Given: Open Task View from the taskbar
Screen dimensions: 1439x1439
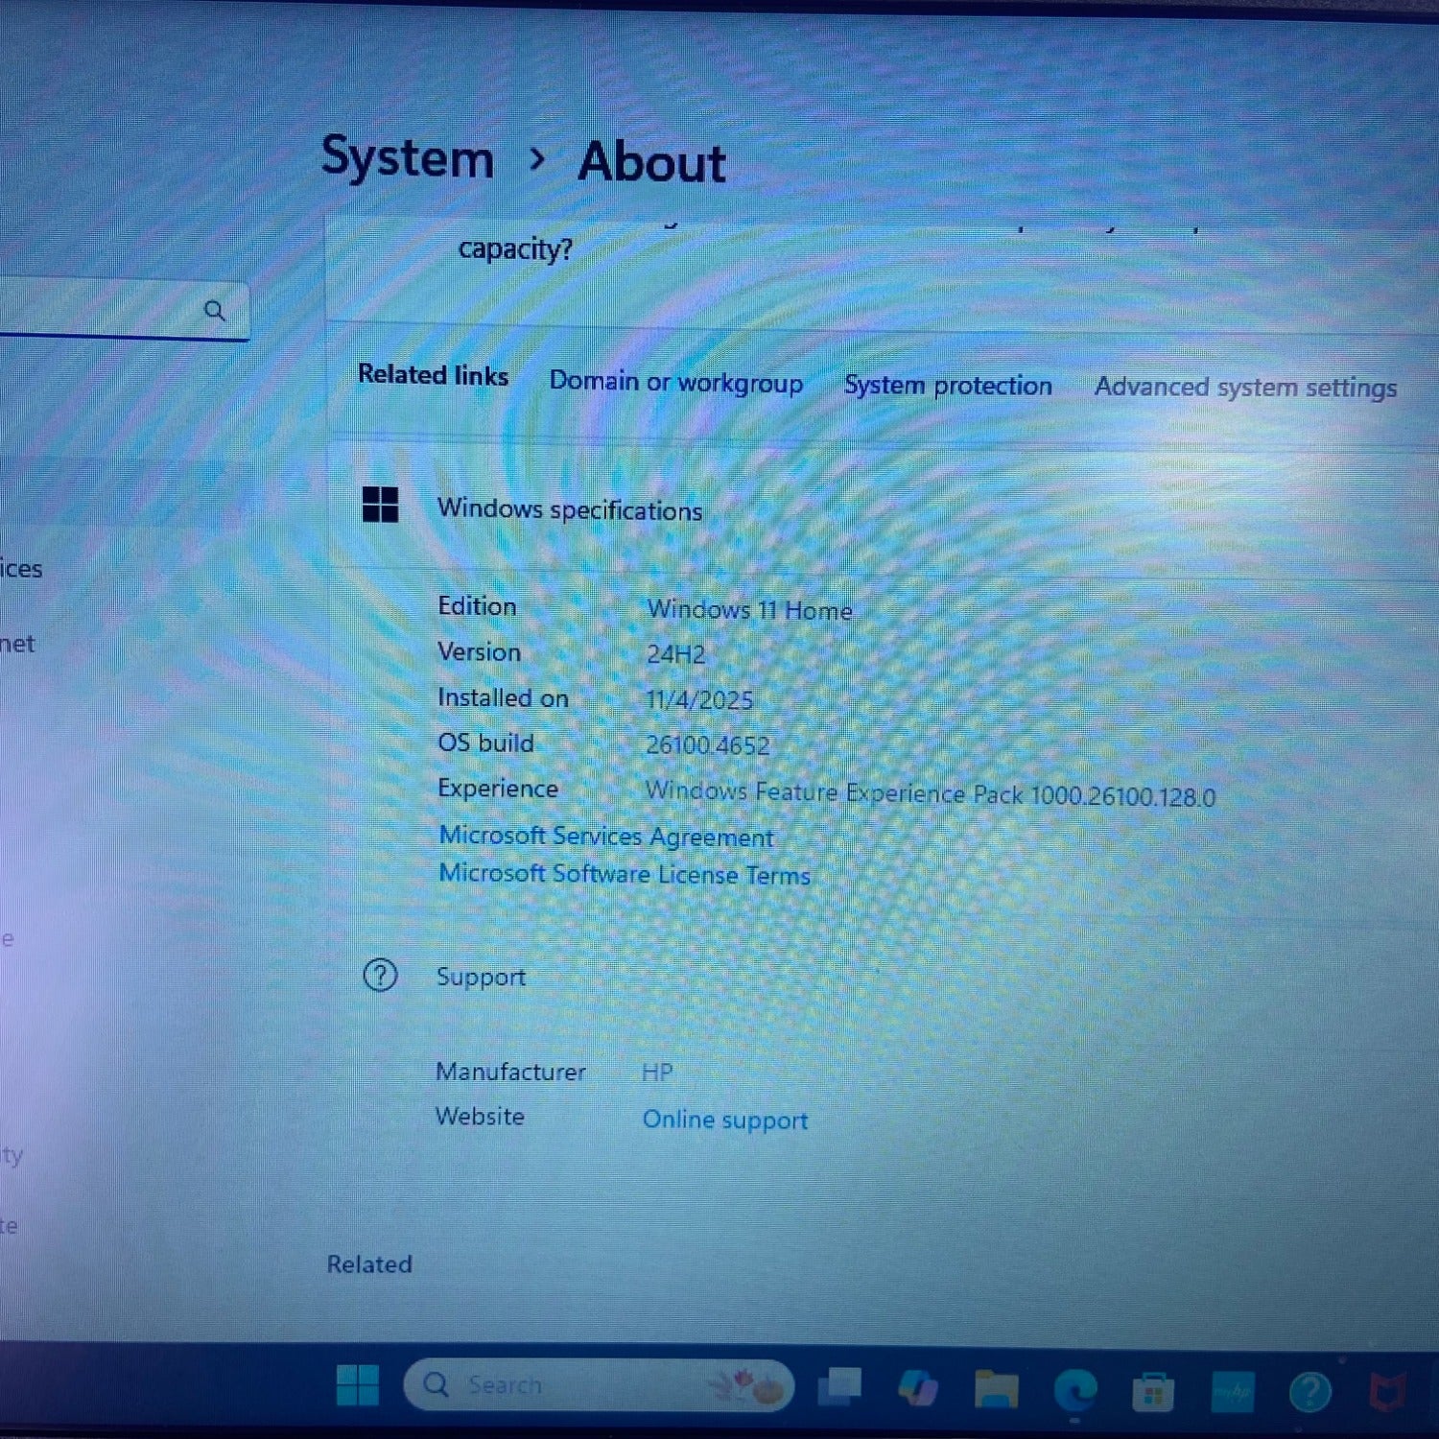Looking at the screenshot, I should point(838,1384).
